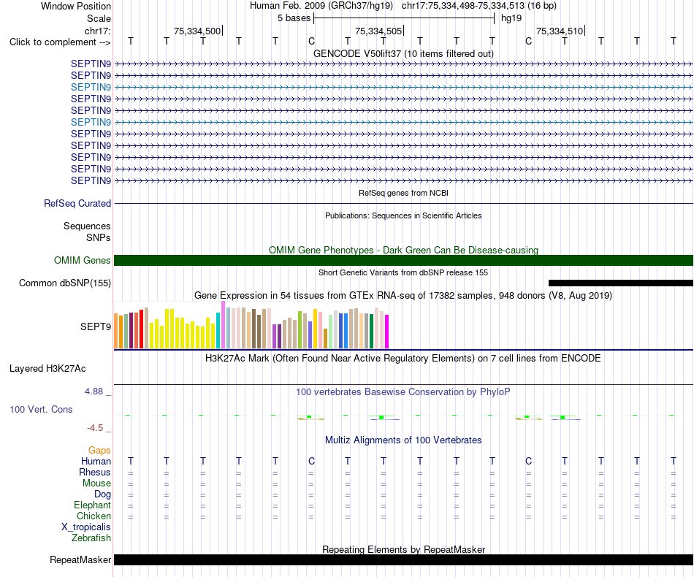Click the SEPT9 GTEx label
Viewport: 694px width, 577px height.
95,326
